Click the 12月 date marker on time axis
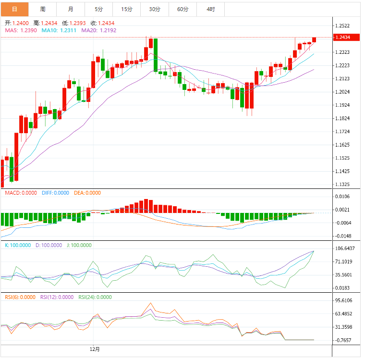The image size is (365, 361). point(95,349)
